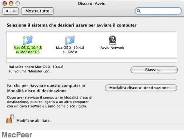Minimize window with the yellow button
Viewport: 184px width, 139px height.
click(x=11, y=3)
